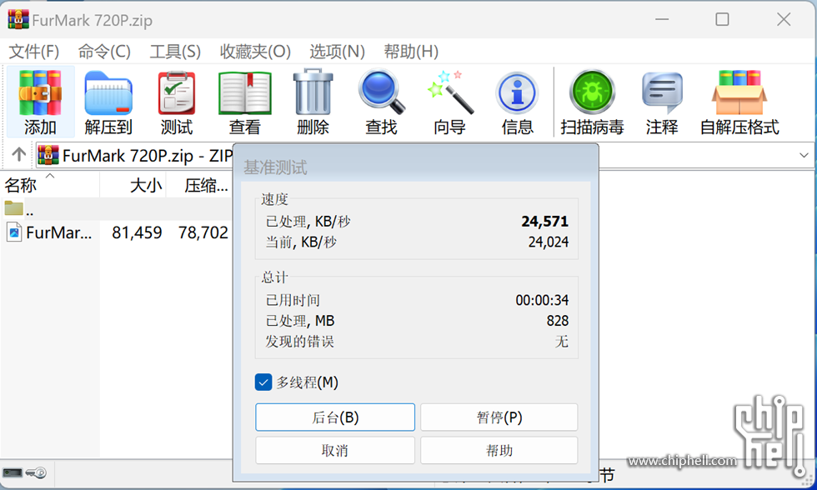Open the 选项(N) menu
The width and height of the screenshot is (817, 490).
[x=337, y=52]
